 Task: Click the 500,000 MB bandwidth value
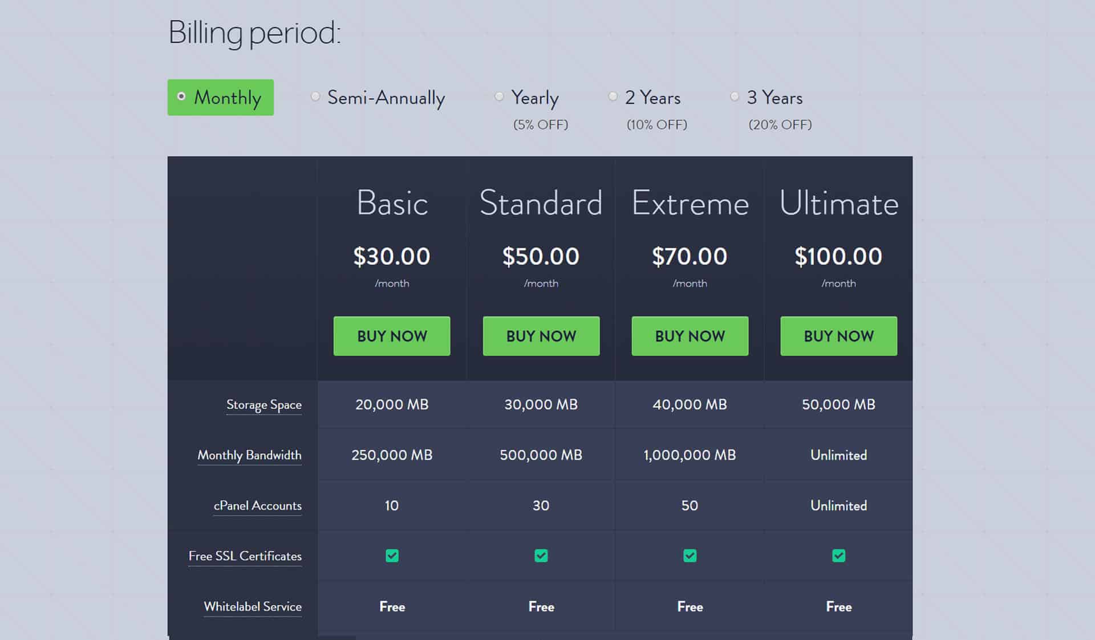point(541,455)
